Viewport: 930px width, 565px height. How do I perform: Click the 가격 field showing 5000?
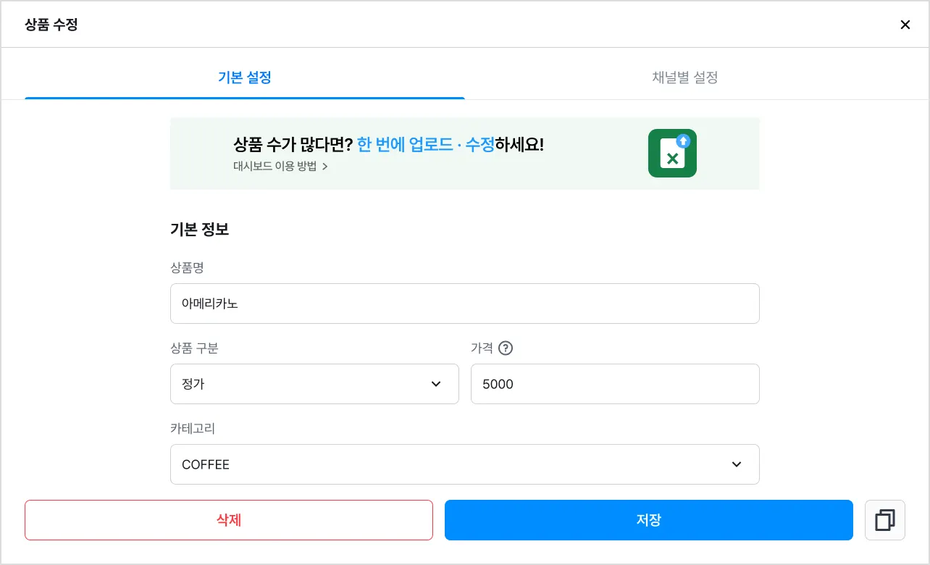pyautogui.click(x=615, y=384)
